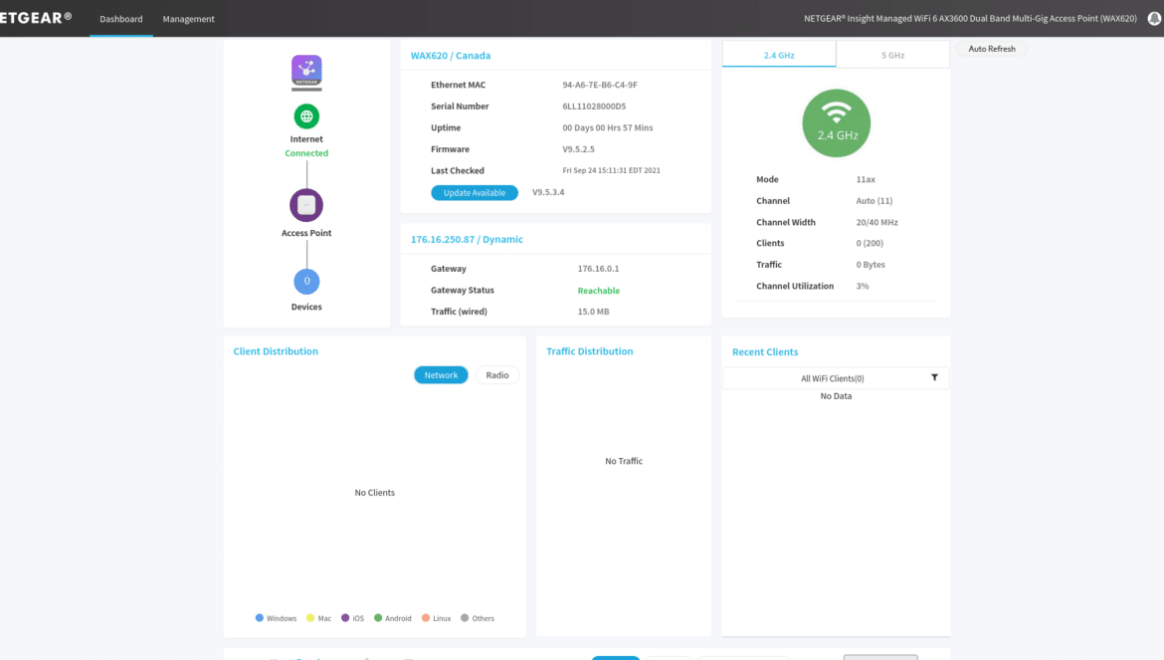Screen dimensions: 1164x660
Task: Click the No Traffic message
Action: 624,461
